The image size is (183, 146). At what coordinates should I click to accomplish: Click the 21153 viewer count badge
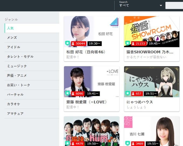(139, 44)
